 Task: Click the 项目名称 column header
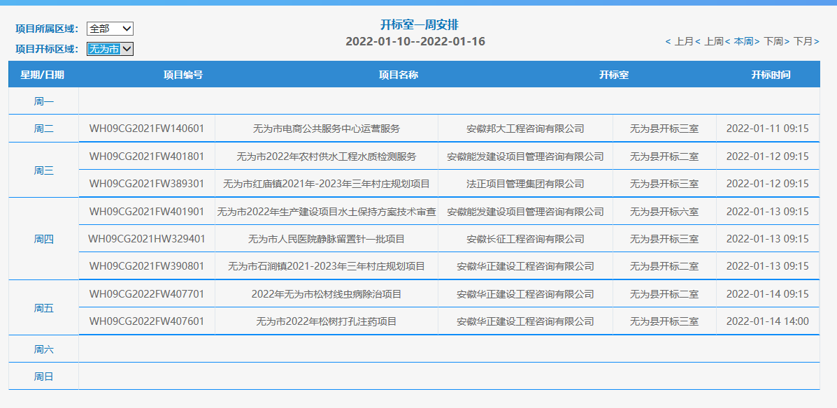399,75
